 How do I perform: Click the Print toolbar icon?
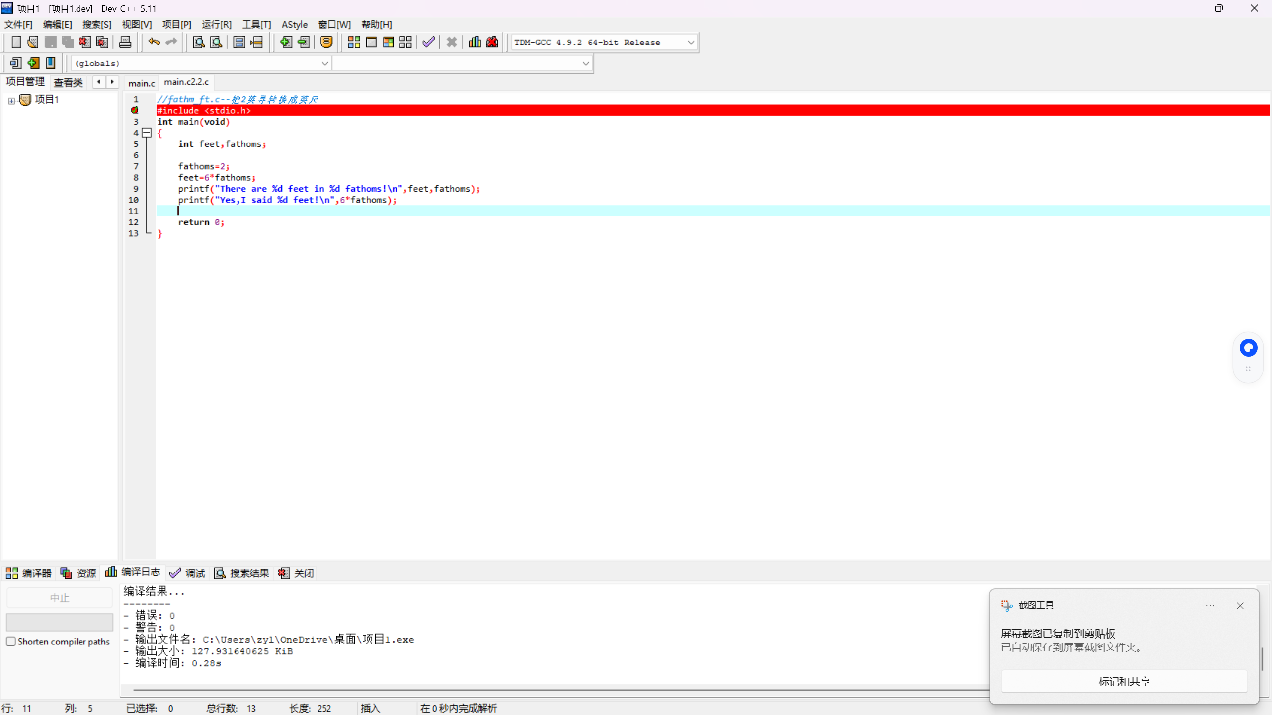tap(125, 42)
